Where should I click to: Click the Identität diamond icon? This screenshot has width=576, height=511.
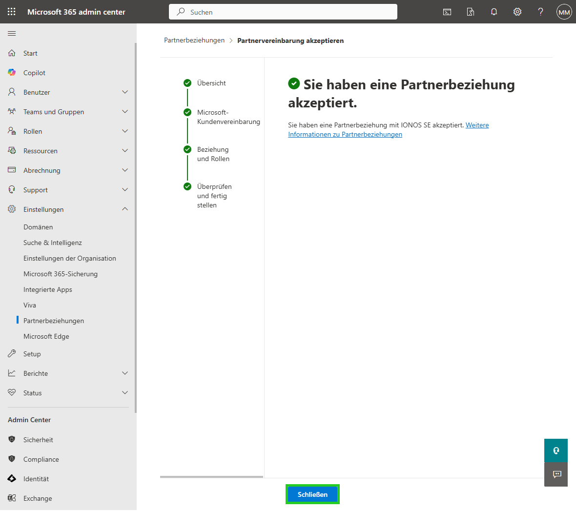[12, 479]
